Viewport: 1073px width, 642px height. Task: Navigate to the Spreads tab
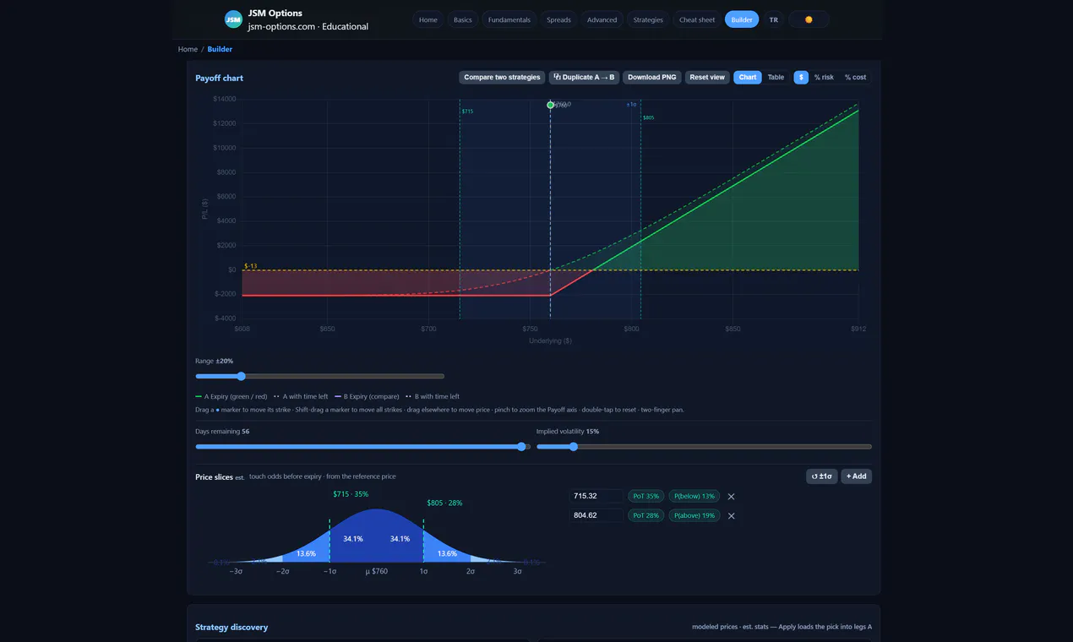[x=558, y=19]
